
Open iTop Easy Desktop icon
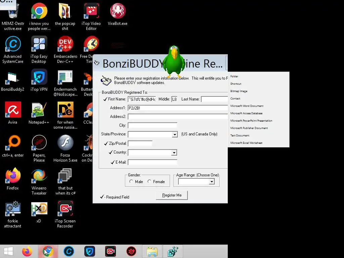click(39, 50)
